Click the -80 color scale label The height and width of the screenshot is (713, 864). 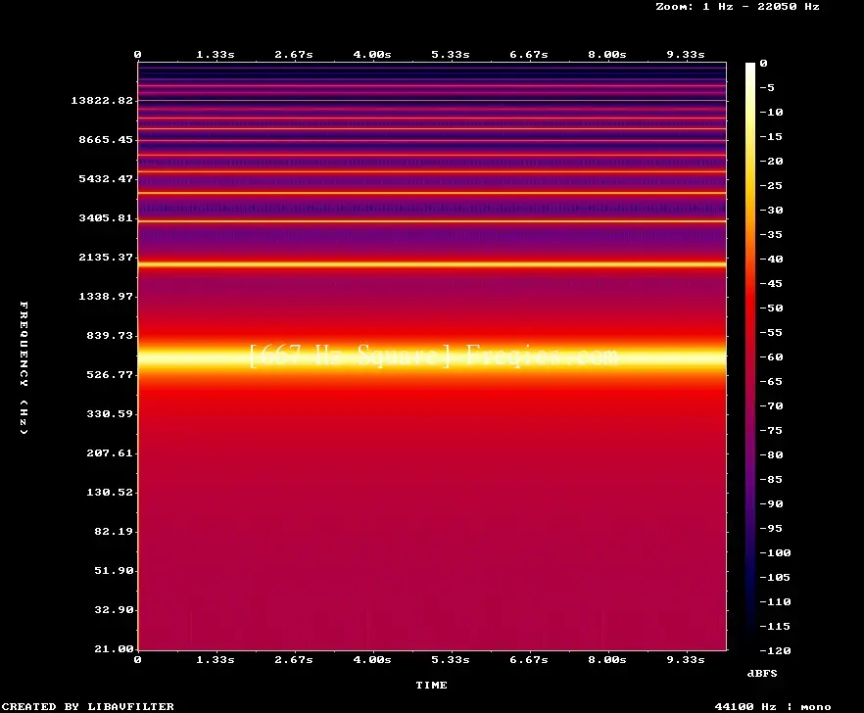tap(771, 454)
